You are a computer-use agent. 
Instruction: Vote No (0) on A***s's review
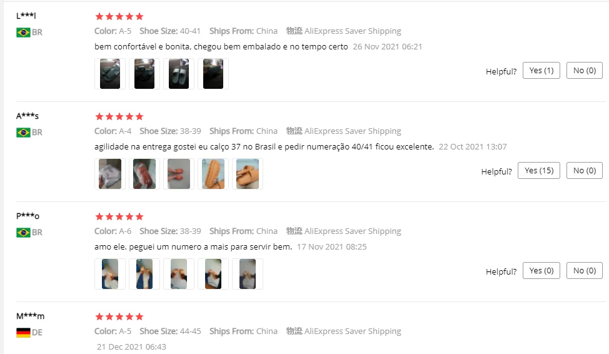pos(584,171)
